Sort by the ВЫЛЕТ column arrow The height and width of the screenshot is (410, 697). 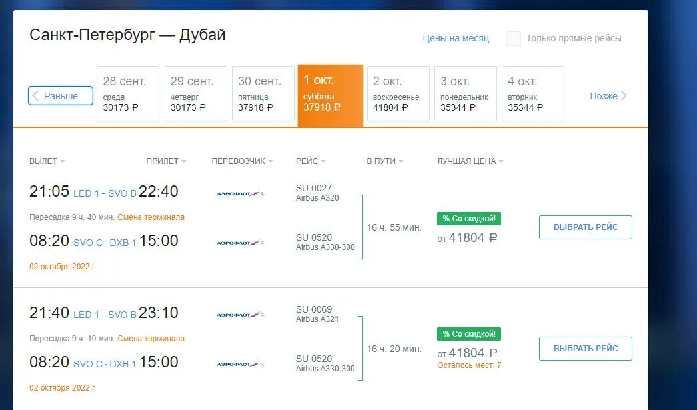coord(62,161)
